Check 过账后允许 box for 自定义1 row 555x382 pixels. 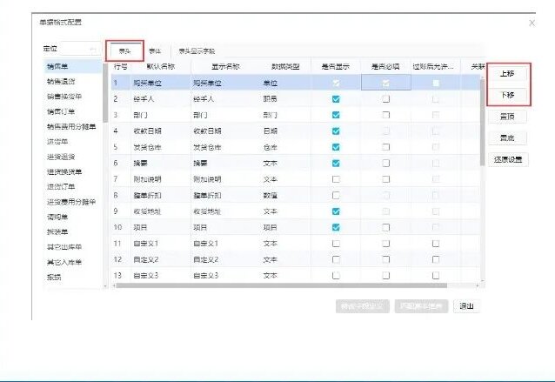pos(436,244)
